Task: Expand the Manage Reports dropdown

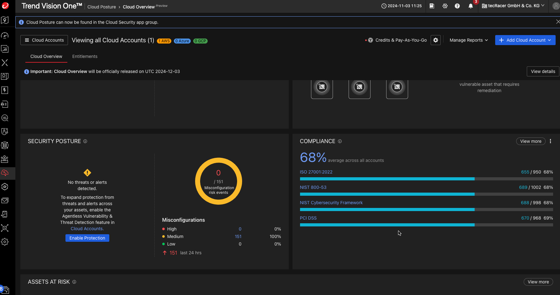Action: 469,40
